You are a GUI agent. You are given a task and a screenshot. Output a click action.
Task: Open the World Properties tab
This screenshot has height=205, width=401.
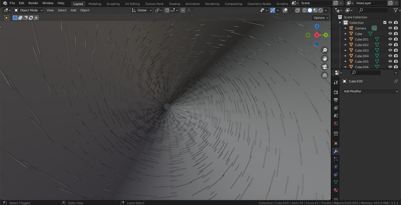(x=336, y=123)
